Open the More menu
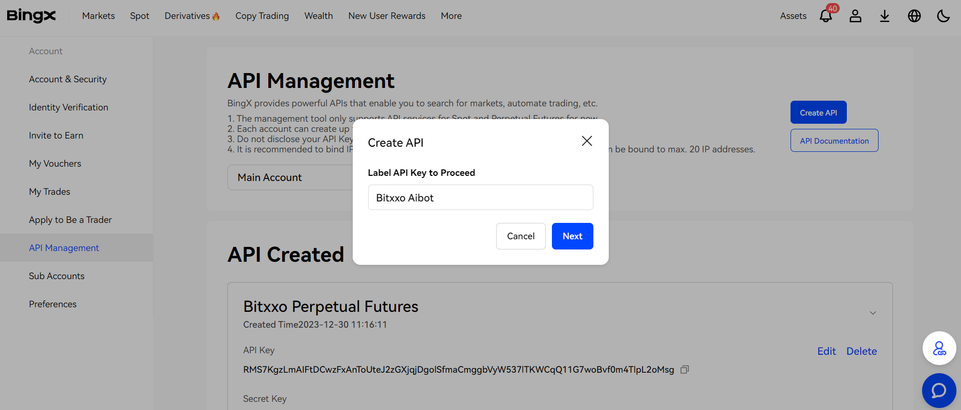This screenshot has width=961, height=410. (451, 16)
